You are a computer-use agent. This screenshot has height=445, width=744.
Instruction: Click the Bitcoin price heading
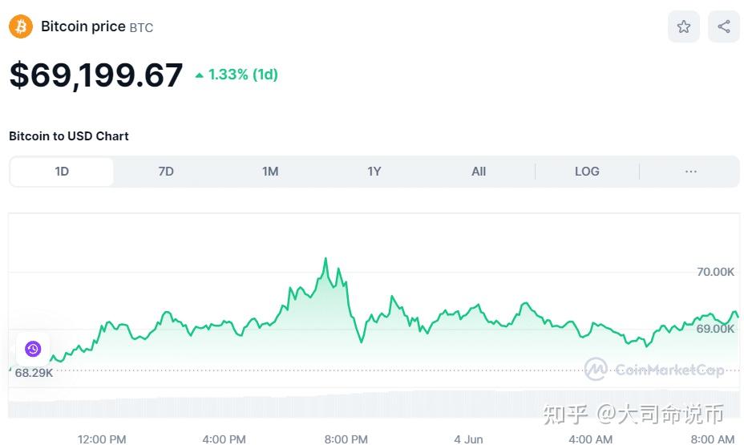83,26
